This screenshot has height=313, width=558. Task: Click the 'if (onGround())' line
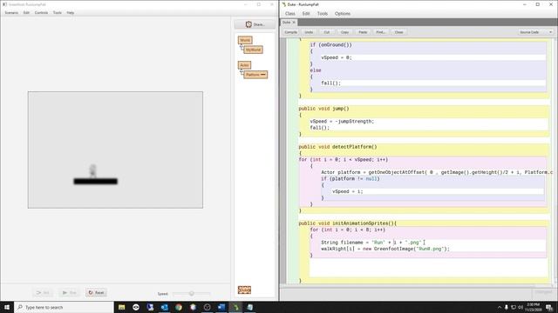330,44
